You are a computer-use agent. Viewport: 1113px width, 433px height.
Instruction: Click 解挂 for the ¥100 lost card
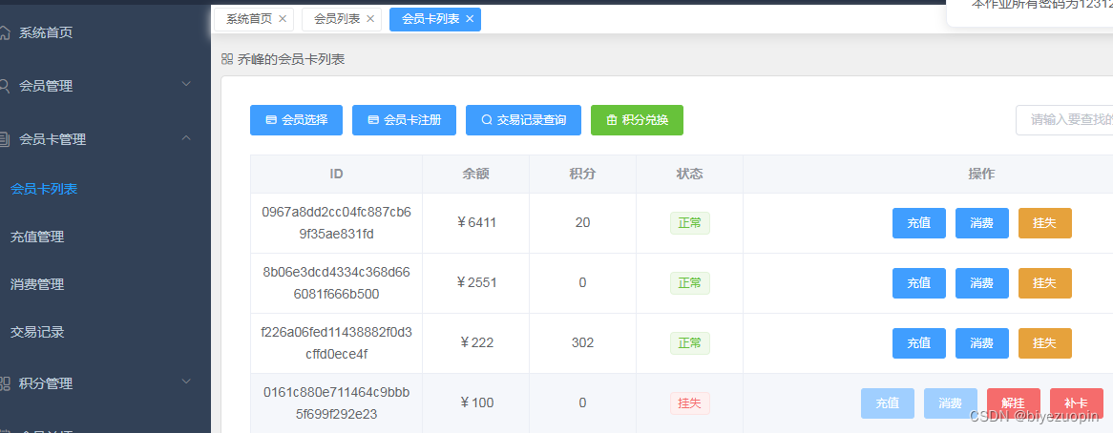pyautogui.click(x=1014, y=403)
